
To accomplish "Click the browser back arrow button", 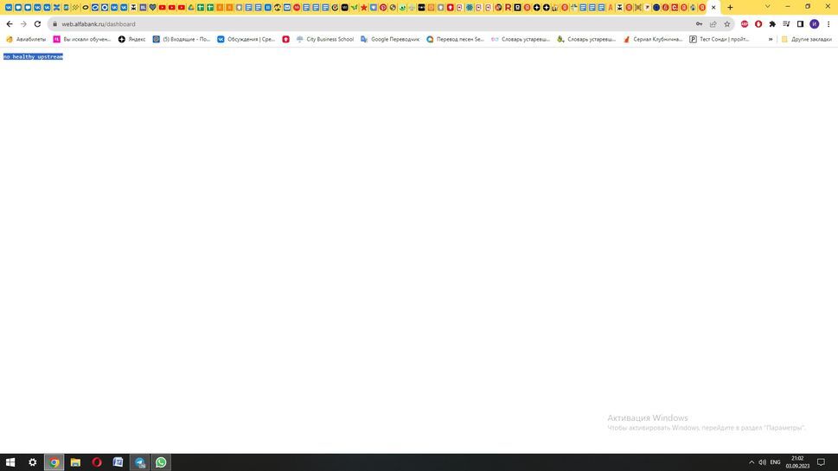I will coord(10,24).
